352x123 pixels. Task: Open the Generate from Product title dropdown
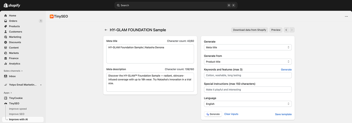point(248,62)
